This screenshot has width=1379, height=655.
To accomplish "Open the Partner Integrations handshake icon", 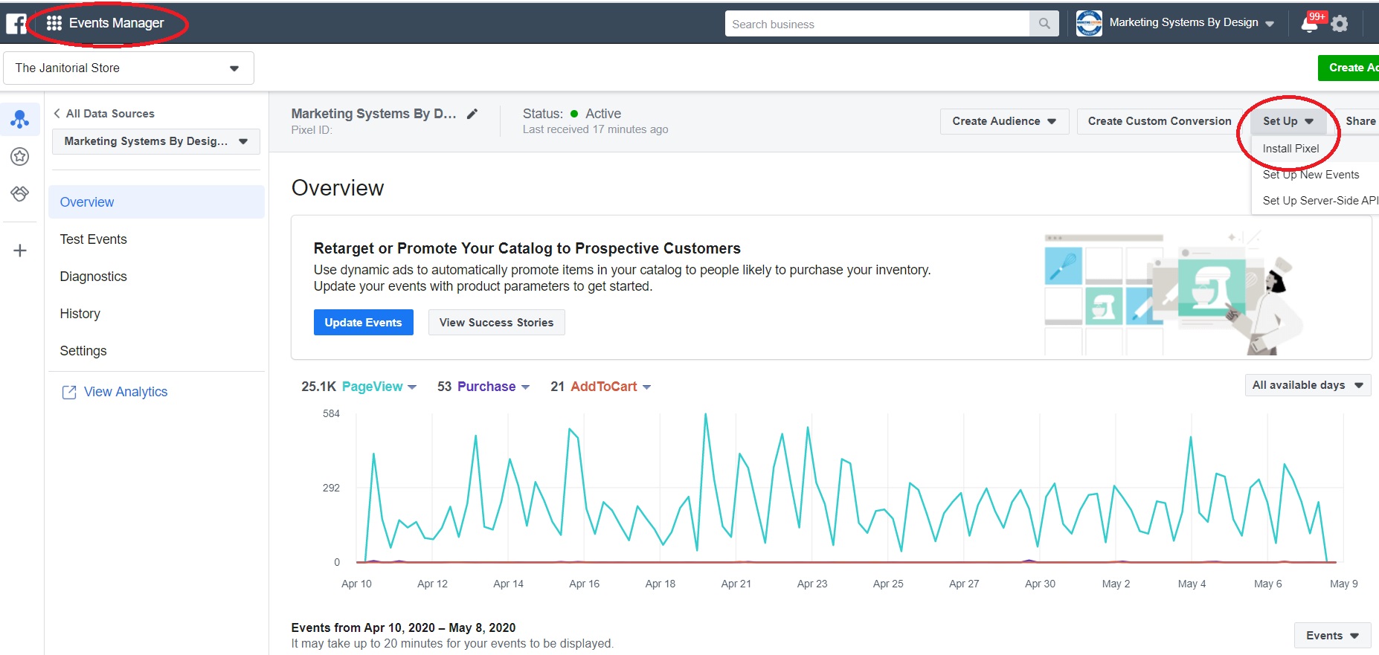I will (x=20, y=193).
